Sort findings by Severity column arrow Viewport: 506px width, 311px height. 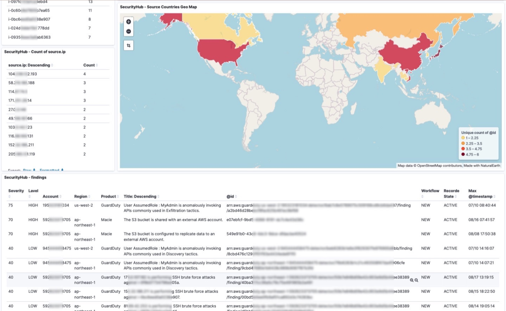[10, 196]
